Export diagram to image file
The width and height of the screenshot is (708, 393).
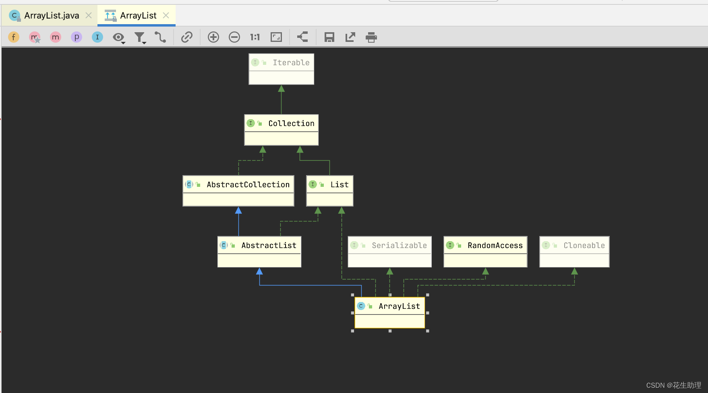coord(350,37)
